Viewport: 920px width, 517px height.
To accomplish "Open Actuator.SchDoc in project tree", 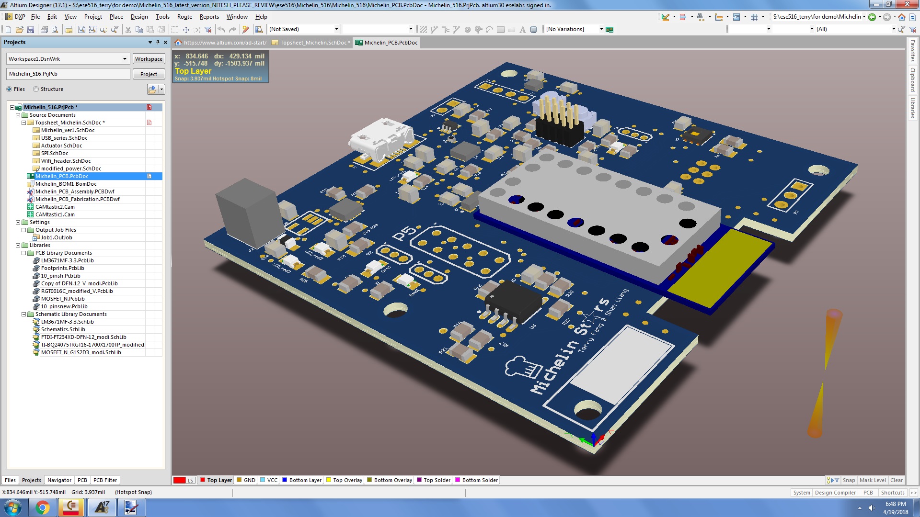I will click(x=61, y=146).
